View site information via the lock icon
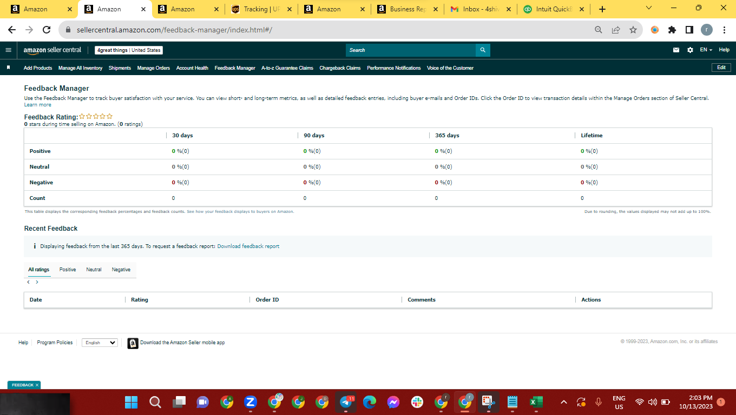 click(68, 30)
